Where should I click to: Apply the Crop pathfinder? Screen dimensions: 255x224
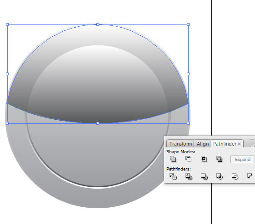220,176
